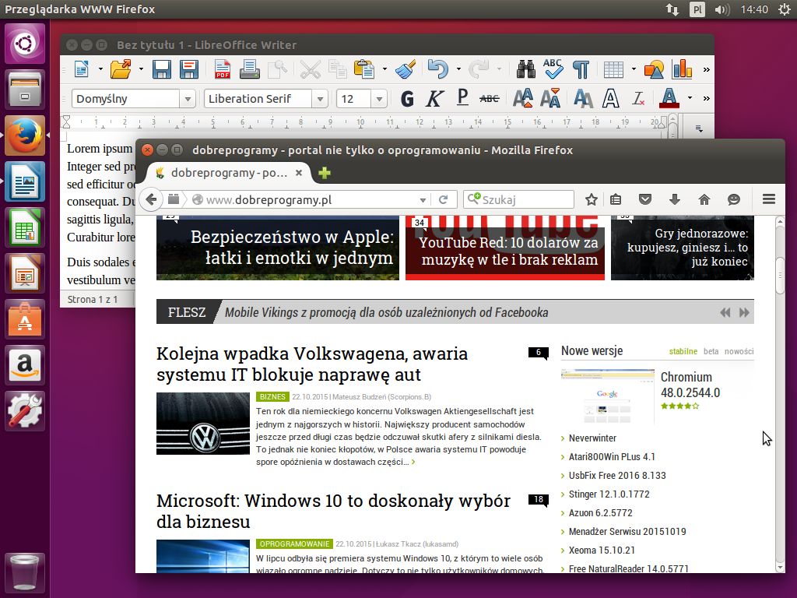This screenshot has height=598, width=797.
Task: Open Ubuntu Software Center from launcher
Action: click(x=25, y=318)
